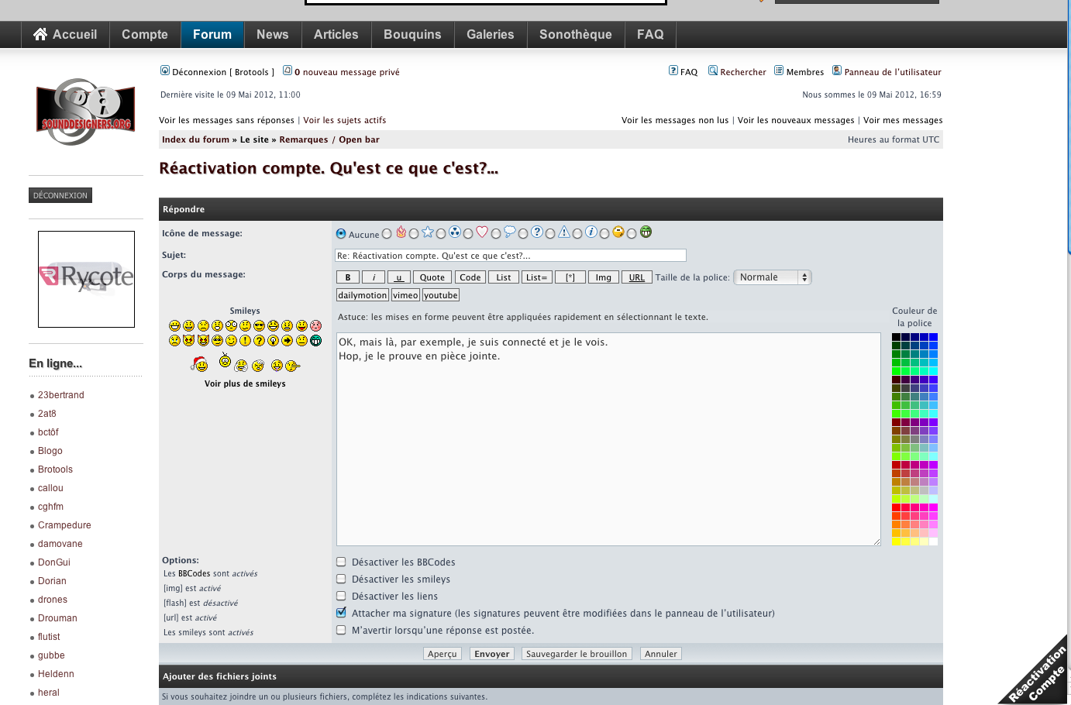Screen dimensions: 1071x705
Task: Check M'avertir lorsqu'une réponse est postée
Action: tap(341, 631)
